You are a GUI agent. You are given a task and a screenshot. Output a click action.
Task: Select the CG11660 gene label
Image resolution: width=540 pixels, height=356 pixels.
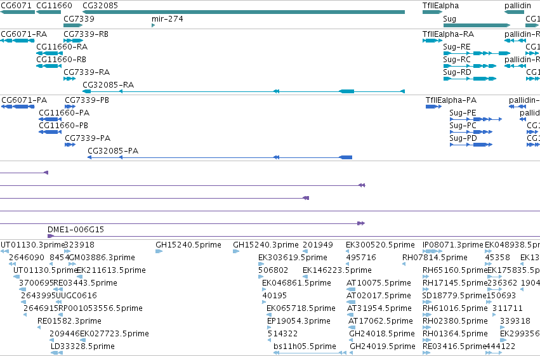click(54, 6)
